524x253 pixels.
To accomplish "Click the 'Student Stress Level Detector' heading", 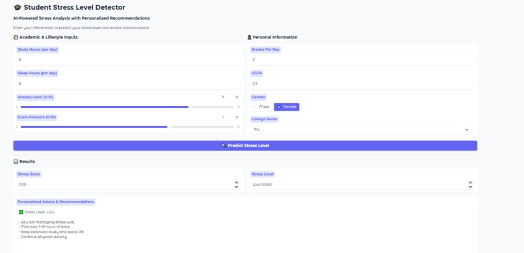I will coord(74,7).
